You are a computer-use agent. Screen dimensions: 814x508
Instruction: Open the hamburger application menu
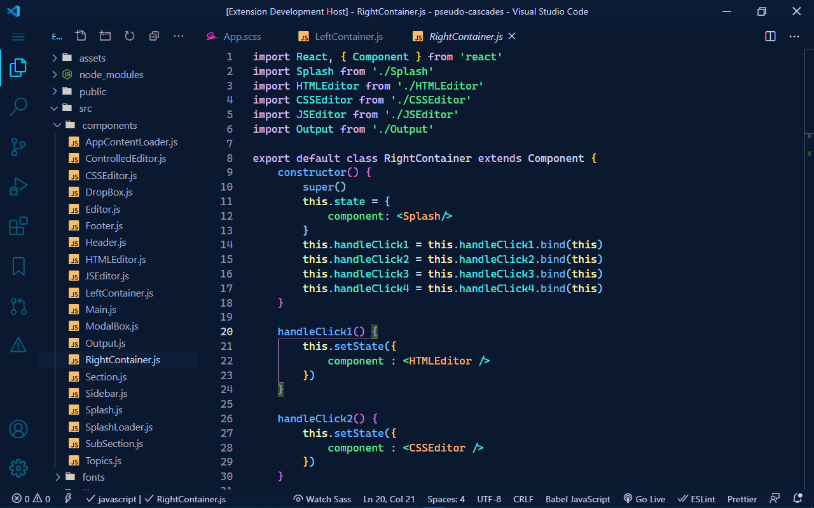point(18,37)
